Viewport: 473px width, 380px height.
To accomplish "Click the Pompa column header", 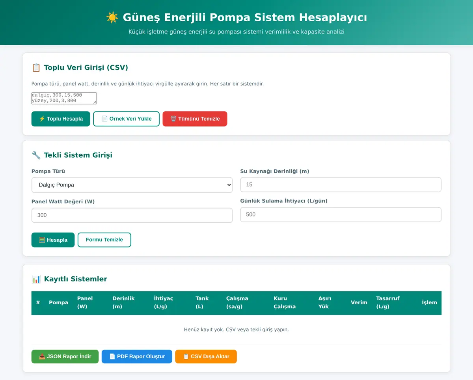I will coord(59,303).
